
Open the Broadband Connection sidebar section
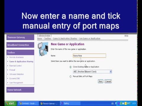(20, 45)
